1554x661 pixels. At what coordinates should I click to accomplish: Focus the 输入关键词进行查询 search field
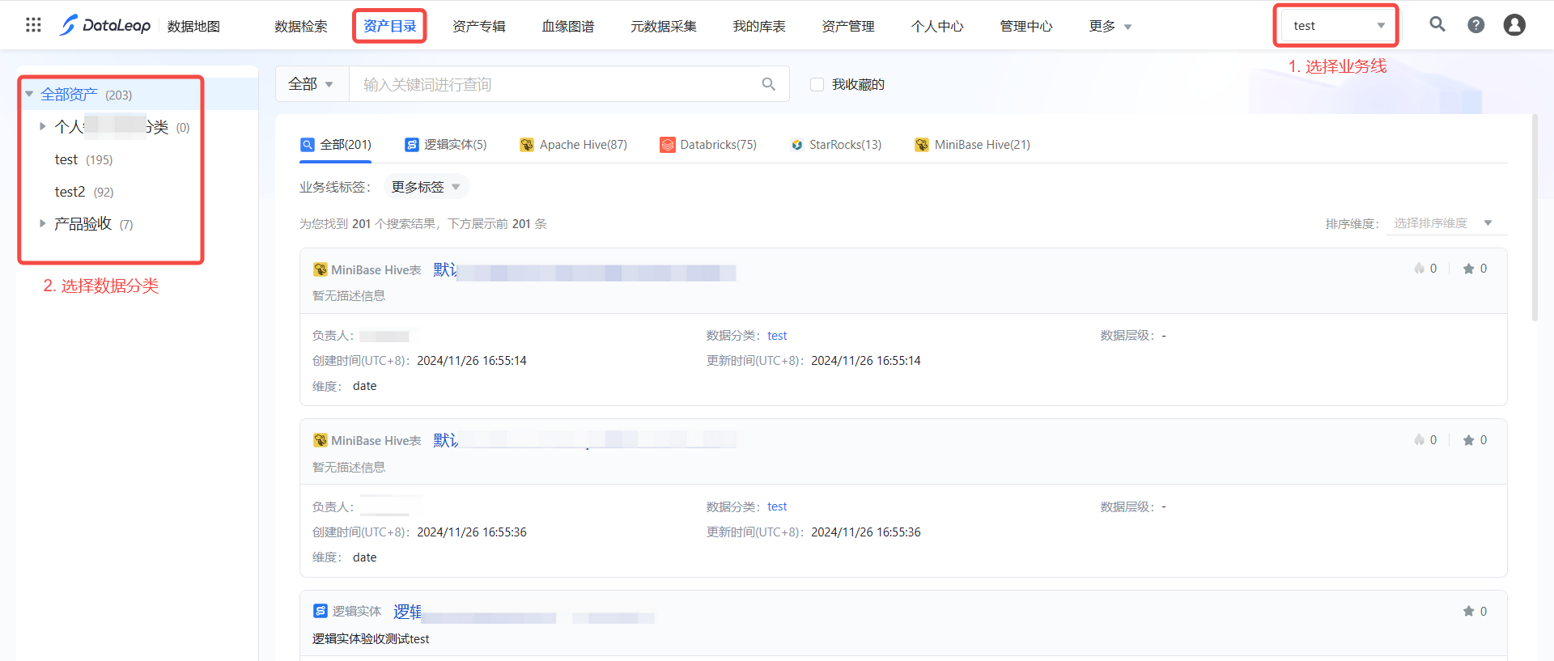pyautogui.click(x=554, y=84)
